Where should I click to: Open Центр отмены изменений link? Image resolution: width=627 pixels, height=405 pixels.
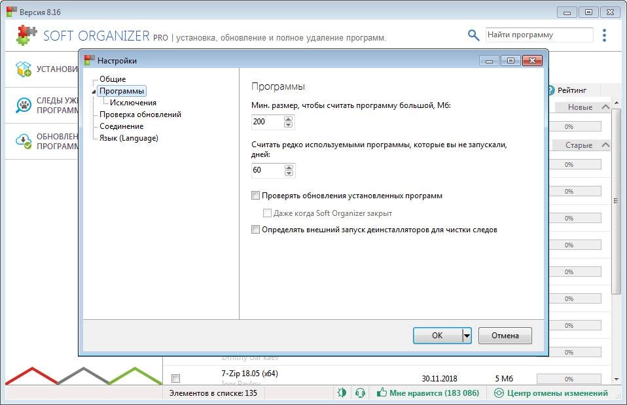[558, 393]
